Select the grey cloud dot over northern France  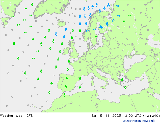[80, 62]
